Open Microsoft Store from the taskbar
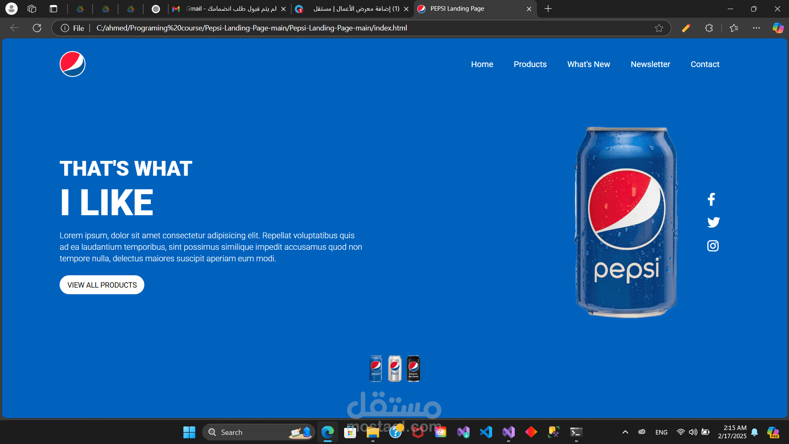Viewport: 789px width, 444px height. coord(350,432)
